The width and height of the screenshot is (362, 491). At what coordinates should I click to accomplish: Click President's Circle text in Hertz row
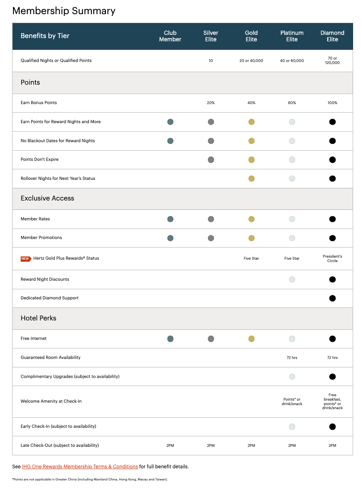tap(332, 258)
